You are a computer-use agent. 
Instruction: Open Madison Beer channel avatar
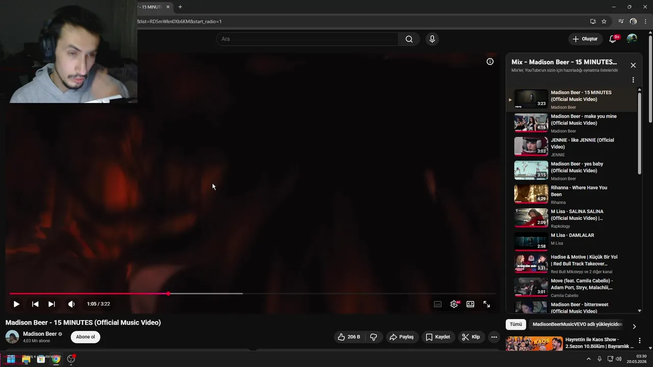[x=12, y=337]
